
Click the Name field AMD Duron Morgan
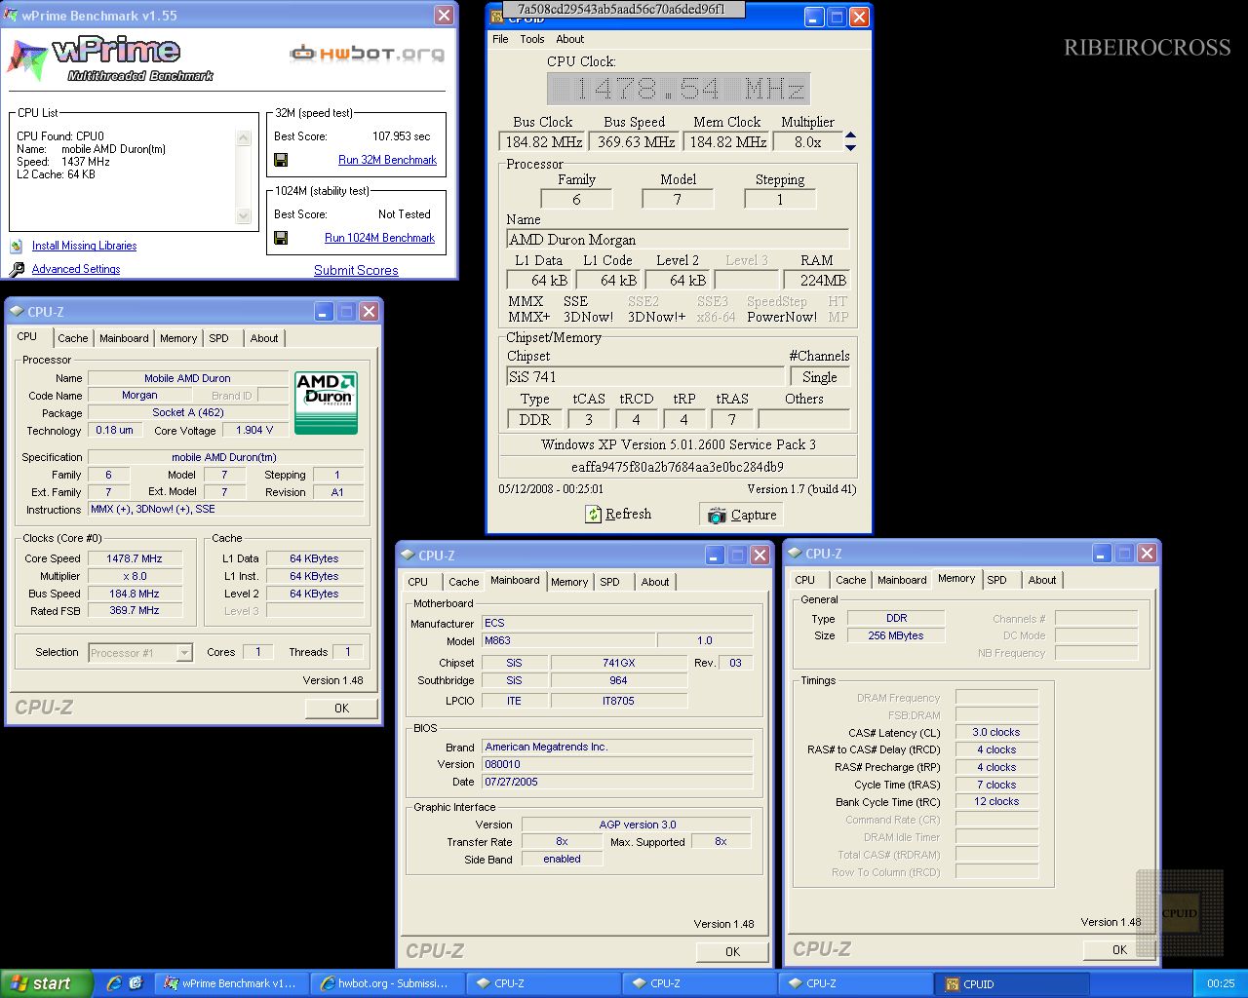coord(678,240)
